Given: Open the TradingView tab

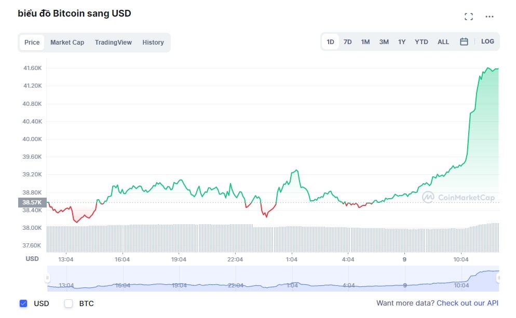Looking at the screenshot, I should click(x=113, y=42).
